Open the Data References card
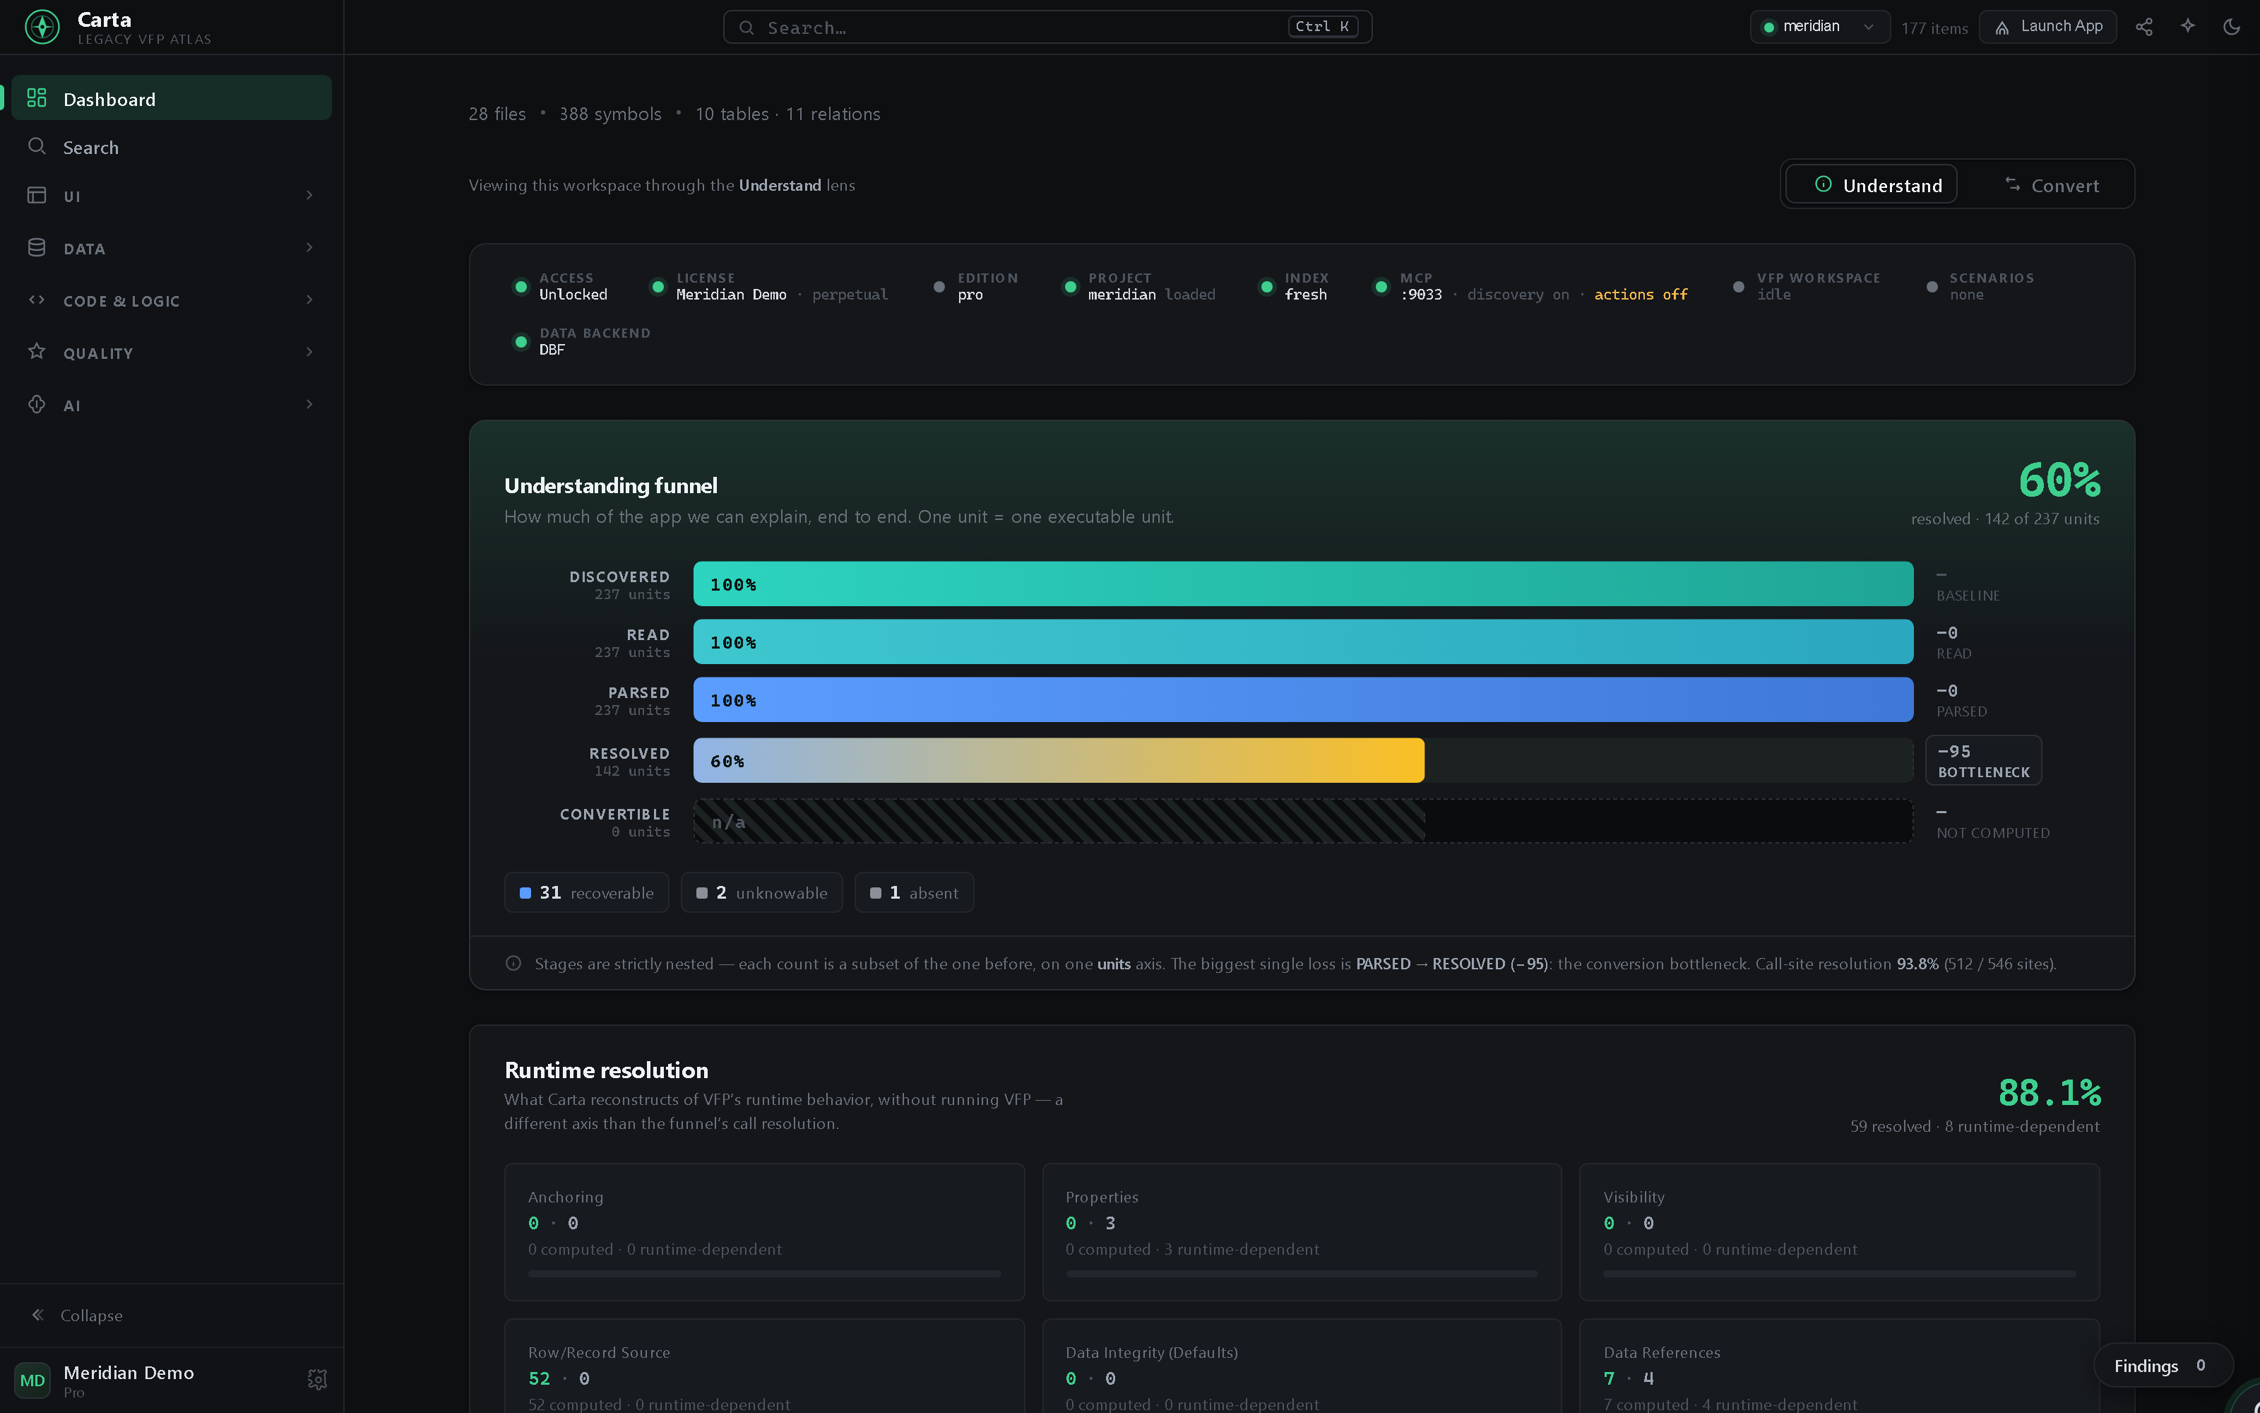Viewport: 2260px width, 1413px height. coord(1839,1366)
